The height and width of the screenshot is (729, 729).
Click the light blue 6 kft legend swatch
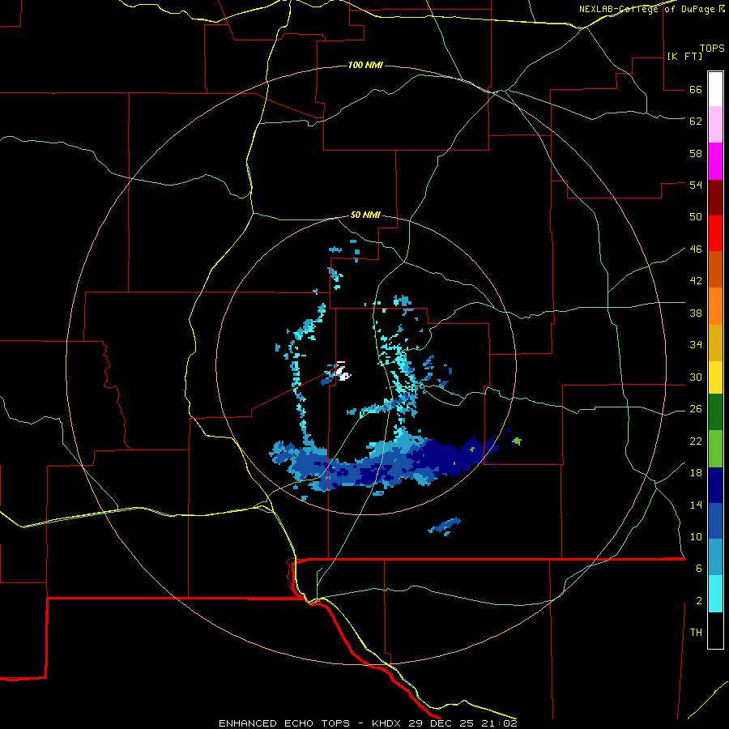click(x=715, y=557)
